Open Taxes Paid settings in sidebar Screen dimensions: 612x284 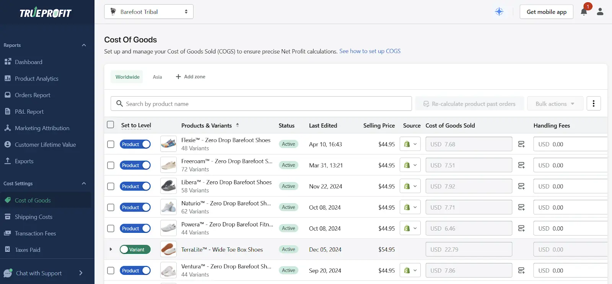tap(27, 250)
